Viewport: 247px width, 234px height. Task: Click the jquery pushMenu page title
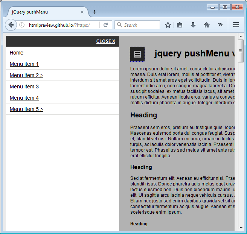pyautogui.click(x=194, y=53)
